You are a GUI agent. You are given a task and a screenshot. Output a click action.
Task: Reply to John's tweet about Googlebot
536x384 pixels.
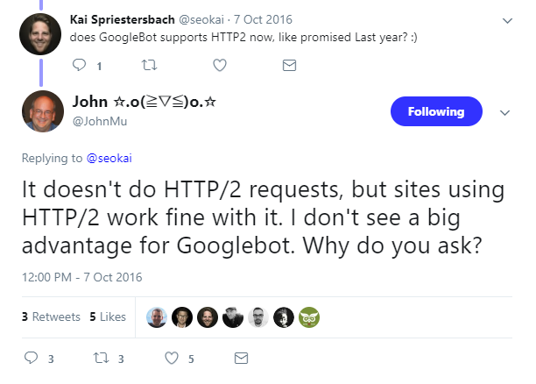31,358
